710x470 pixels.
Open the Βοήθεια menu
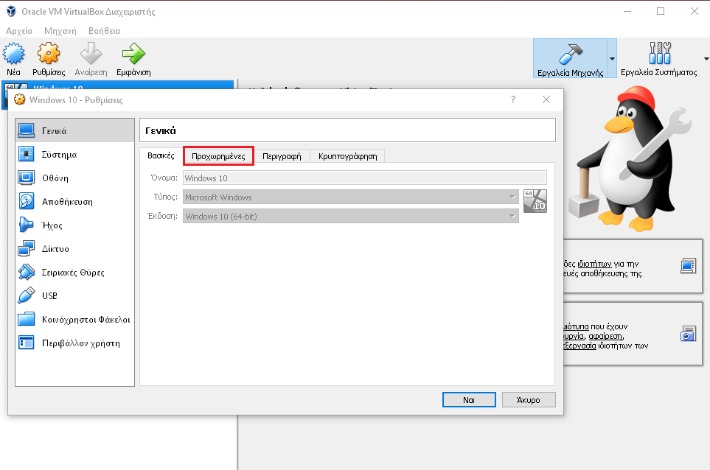104,31
